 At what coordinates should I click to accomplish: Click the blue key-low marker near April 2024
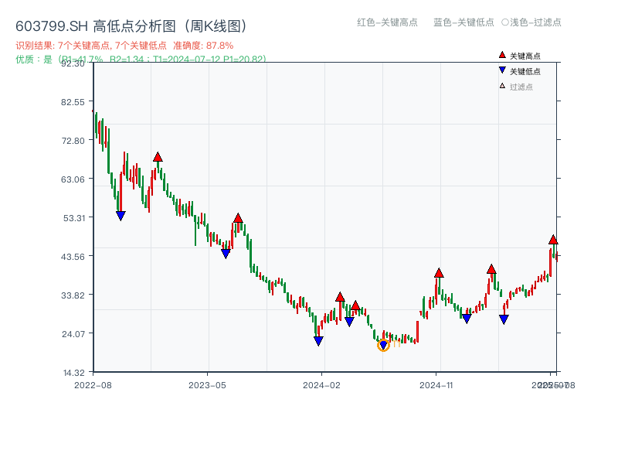pos(349,322)
